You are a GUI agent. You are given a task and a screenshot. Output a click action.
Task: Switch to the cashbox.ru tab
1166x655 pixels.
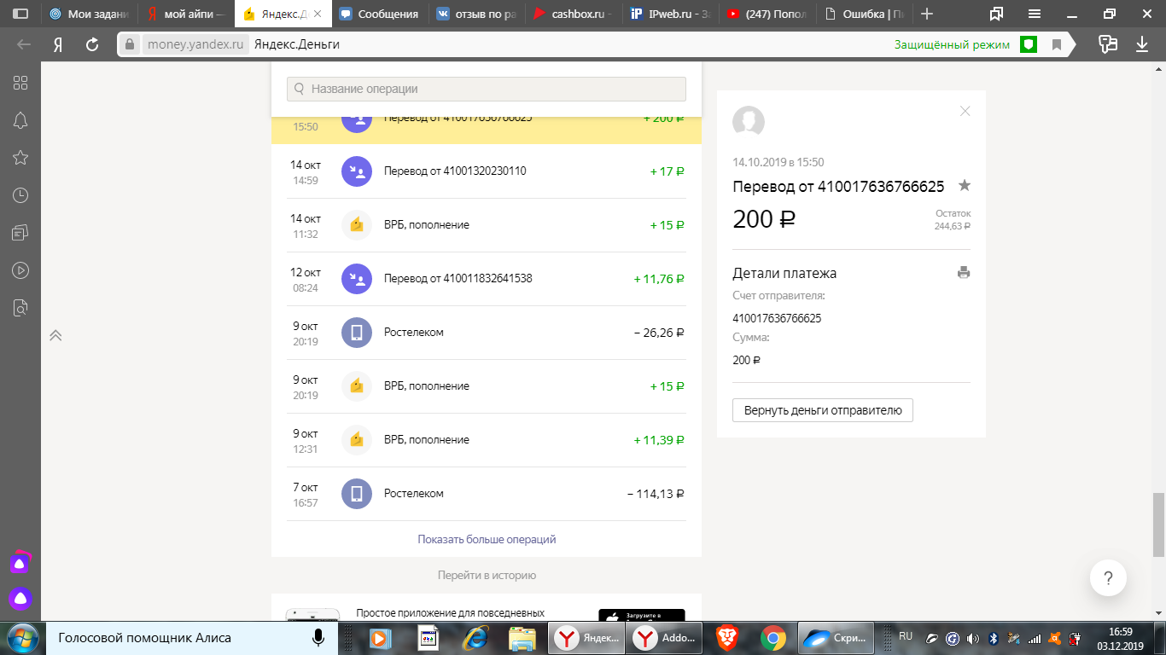pyautogui.click(x=573, y=14)
